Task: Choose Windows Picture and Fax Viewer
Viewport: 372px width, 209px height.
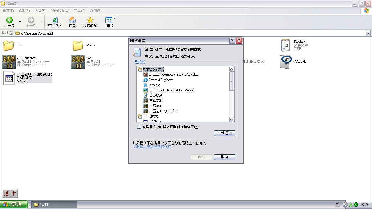Action: tap(172, 90)
